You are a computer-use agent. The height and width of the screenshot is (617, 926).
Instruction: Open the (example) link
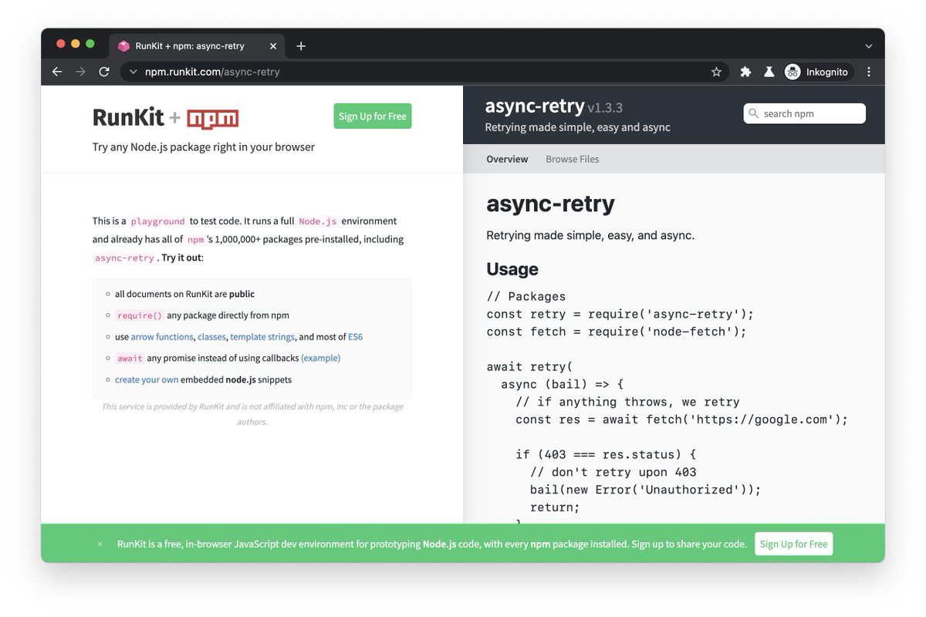tap(320, 358)
